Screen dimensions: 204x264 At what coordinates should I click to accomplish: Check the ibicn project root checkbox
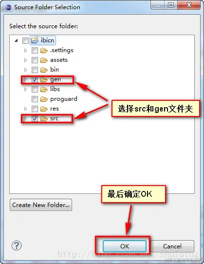25,40
